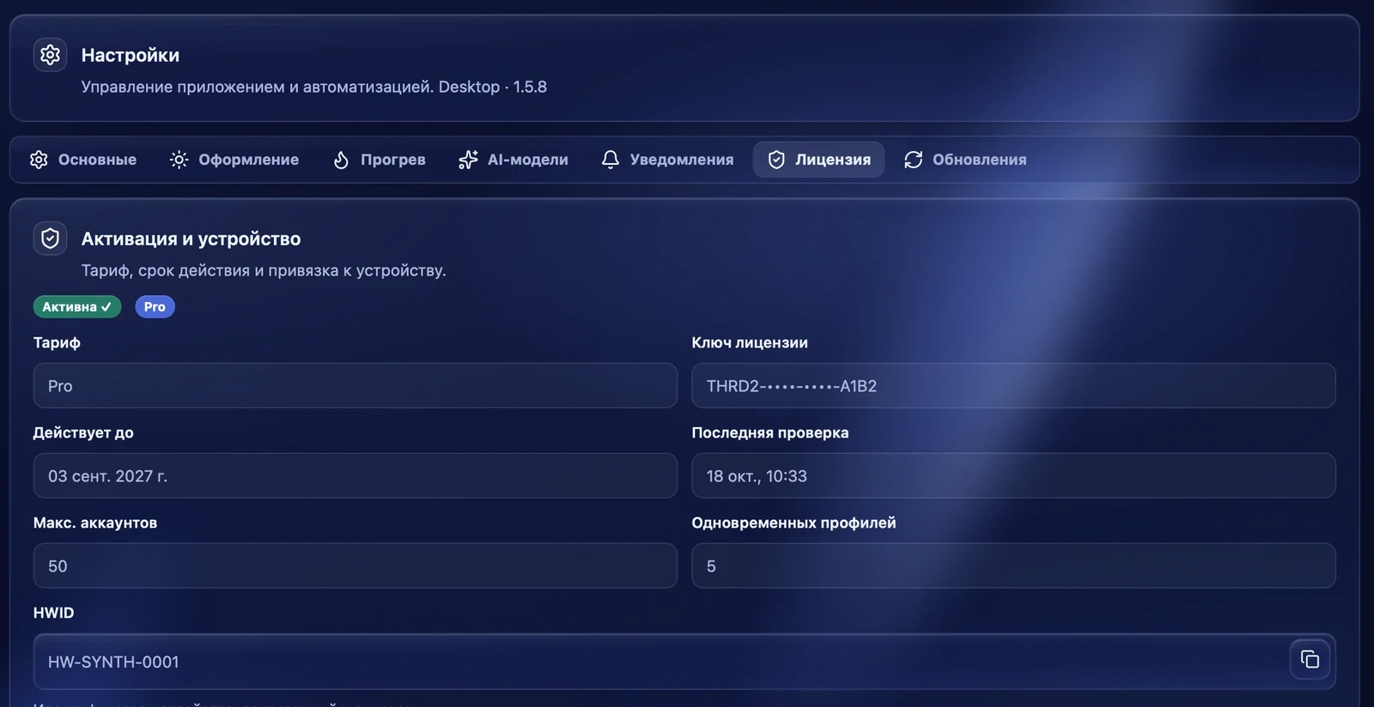Click the Ключ лицензии label
This screenshot has width=1374, height=707.
(x=750, y=342)
